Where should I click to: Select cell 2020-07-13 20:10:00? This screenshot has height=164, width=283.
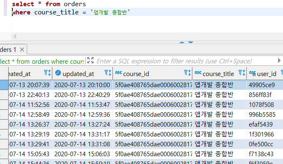point(82,85)
